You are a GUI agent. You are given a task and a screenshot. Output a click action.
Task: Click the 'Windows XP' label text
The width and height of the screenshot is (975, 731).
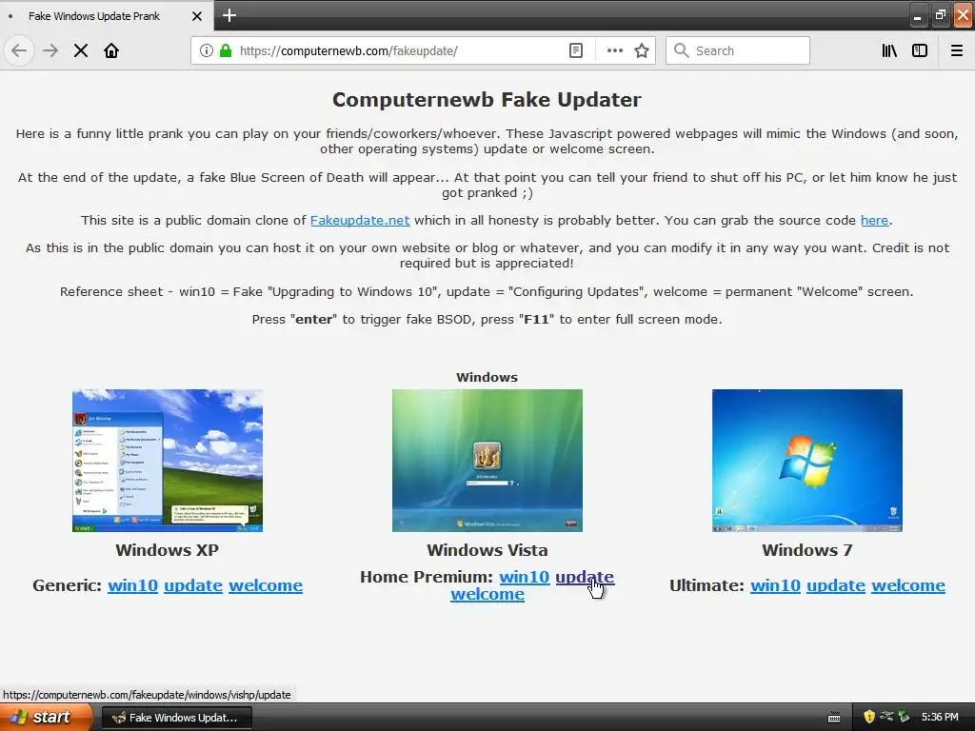pyautogui.click(x=168, y=550)
